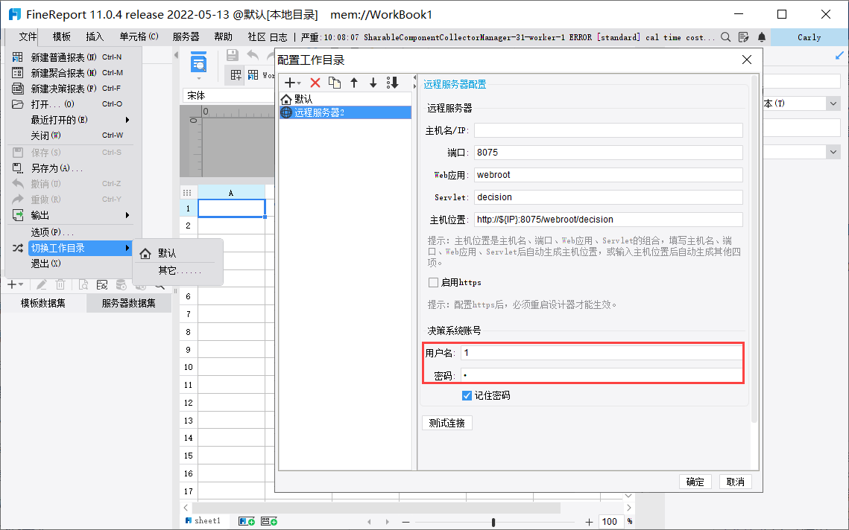The width and height of the screenshot is (849, 530).
Task: Add a new aggregate sheet icon
Action: coord(269,521)
